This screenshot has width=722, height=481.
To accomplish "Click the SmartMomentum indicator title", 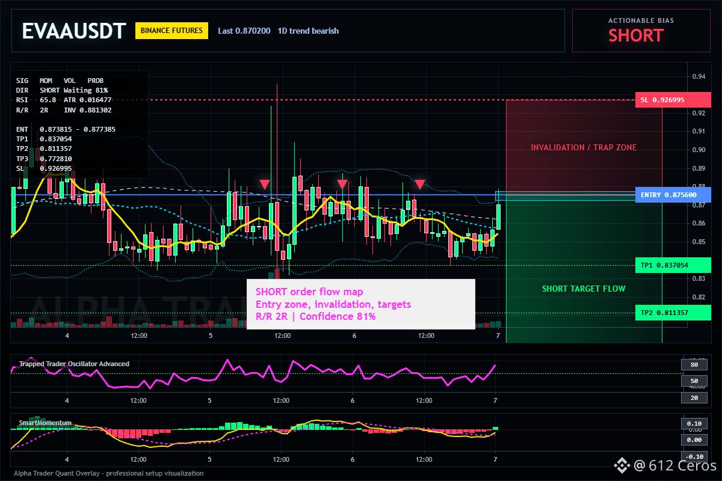I will coord(45,423).
